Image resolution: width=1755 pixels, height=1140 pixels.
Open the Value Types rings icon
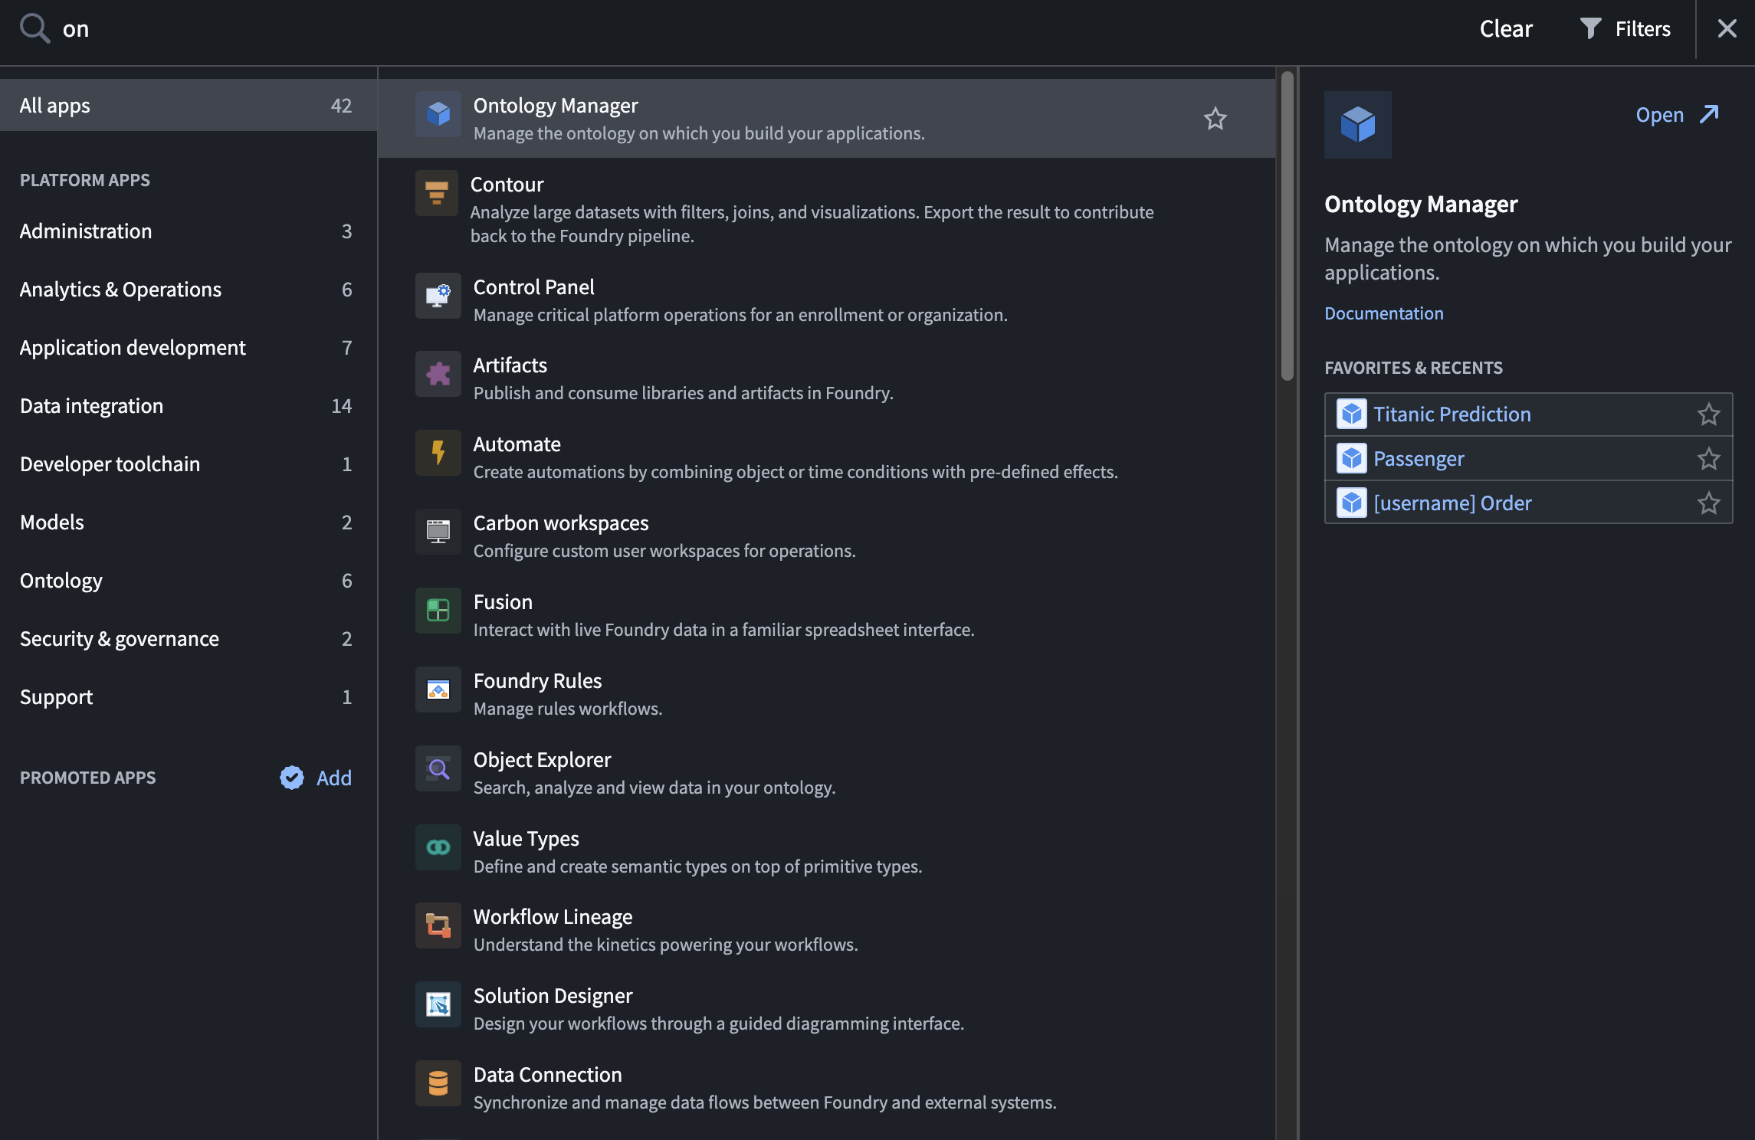[438, 848]
